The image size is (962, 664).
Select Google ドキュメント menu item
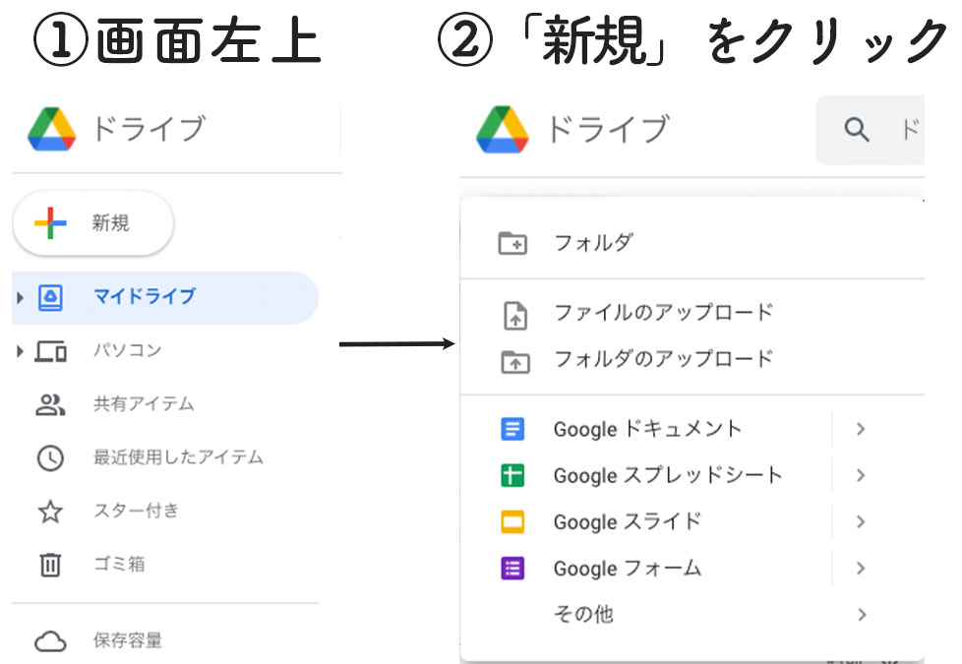(x=692, y=429)
